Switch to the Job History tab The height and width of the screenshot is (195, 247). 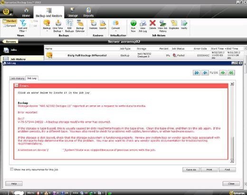tap(18, 78)
